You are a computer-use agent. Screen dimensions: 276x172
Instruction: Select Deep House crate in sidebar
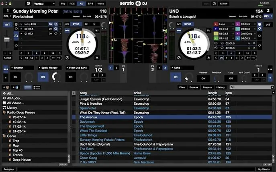(x=21, y=160)
